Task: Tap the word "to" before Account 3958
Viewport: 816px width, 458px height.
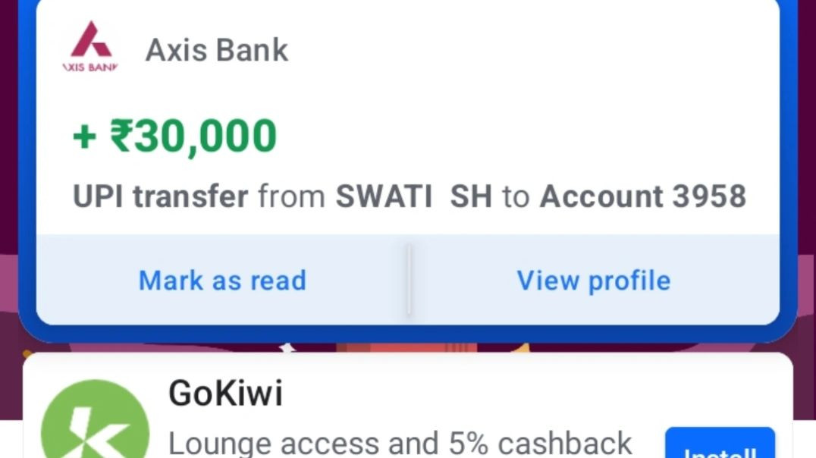Action: [x=516, y=197]
